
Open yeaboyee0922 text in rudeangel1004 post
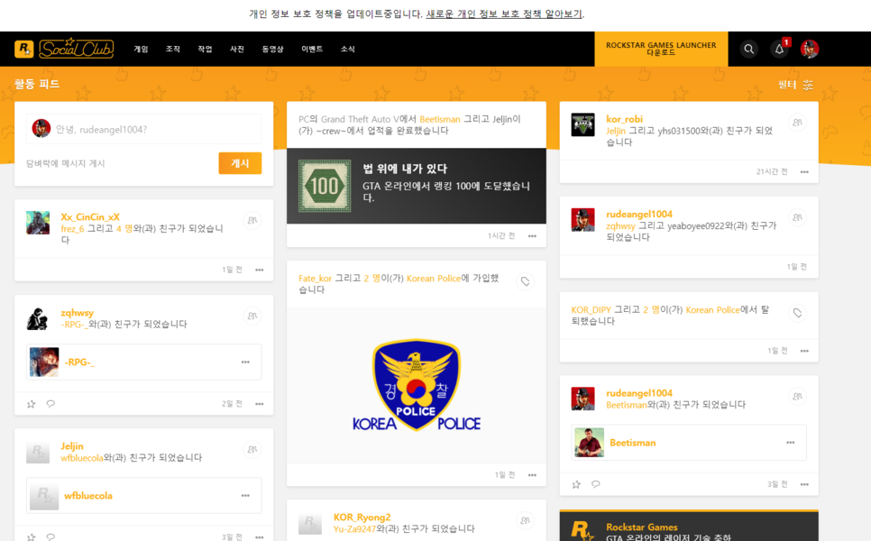pos(698,226)
